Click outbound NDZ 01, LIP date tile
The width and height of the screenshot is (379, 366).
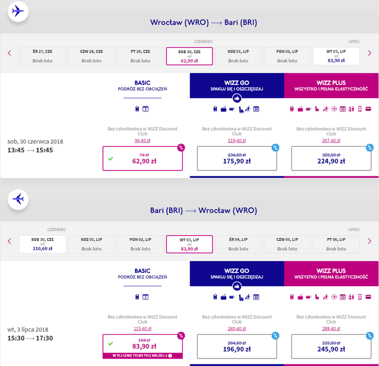(238, 56)
